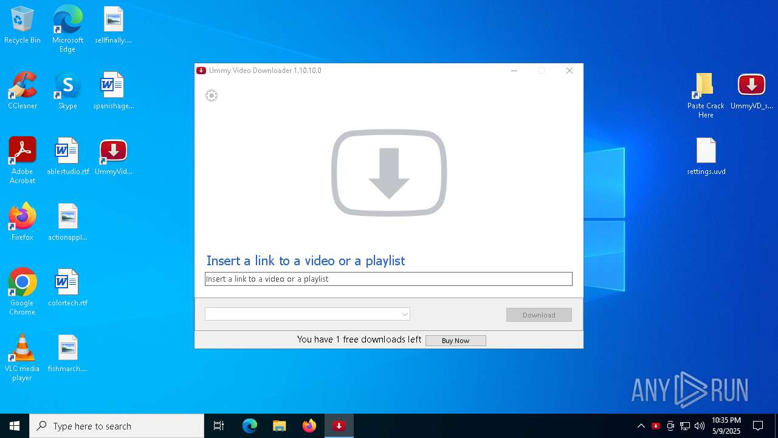This screenshot has width=778, height=438.
Task: Click the Download button
Action: 539,315
